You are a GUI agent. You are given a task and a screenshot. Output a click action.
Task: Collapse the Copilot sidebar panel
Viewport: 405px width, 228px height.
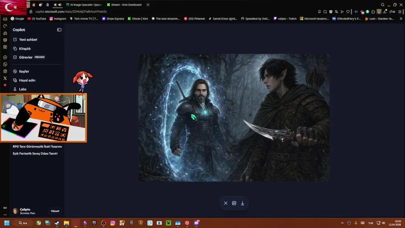(x=59, y=30)
